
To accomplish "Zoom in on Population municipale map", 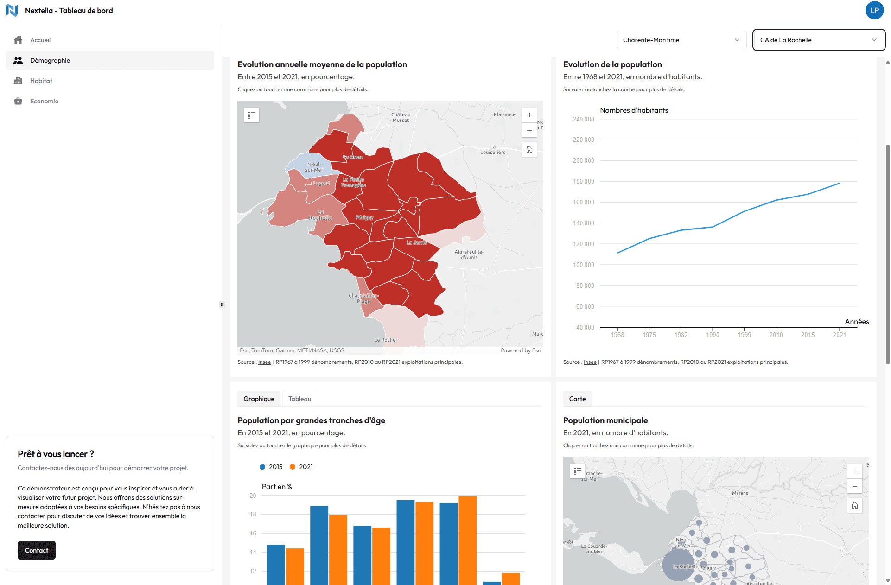I will tap(855, 471).
